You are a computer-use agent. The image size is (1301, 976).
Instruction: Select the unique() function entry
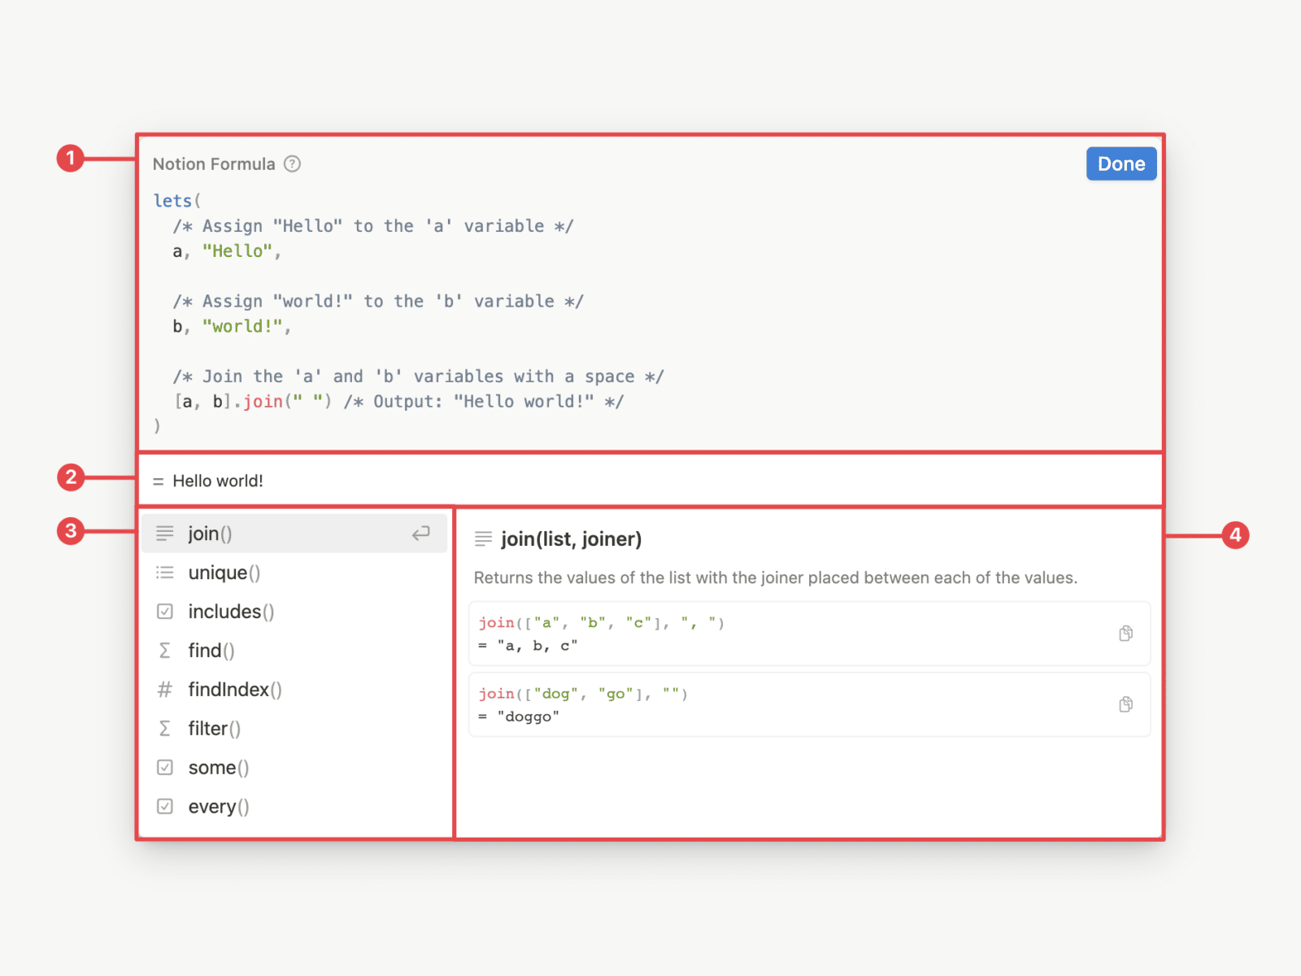pos(224,573)
